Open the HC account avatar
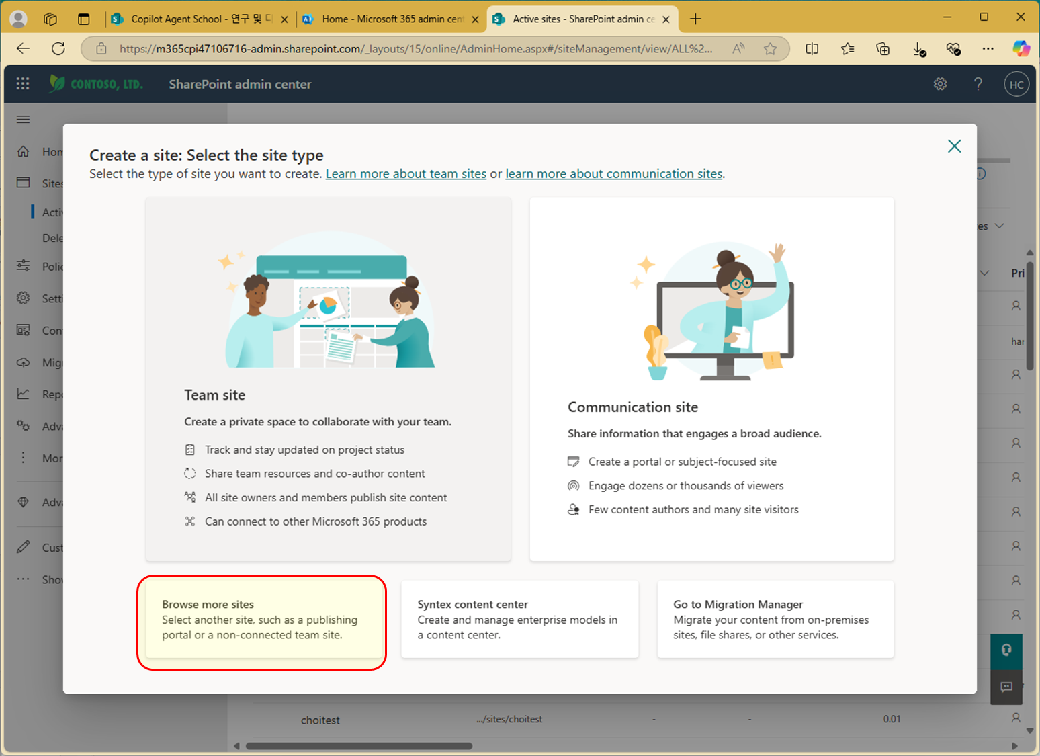 tap(1016, 85)
